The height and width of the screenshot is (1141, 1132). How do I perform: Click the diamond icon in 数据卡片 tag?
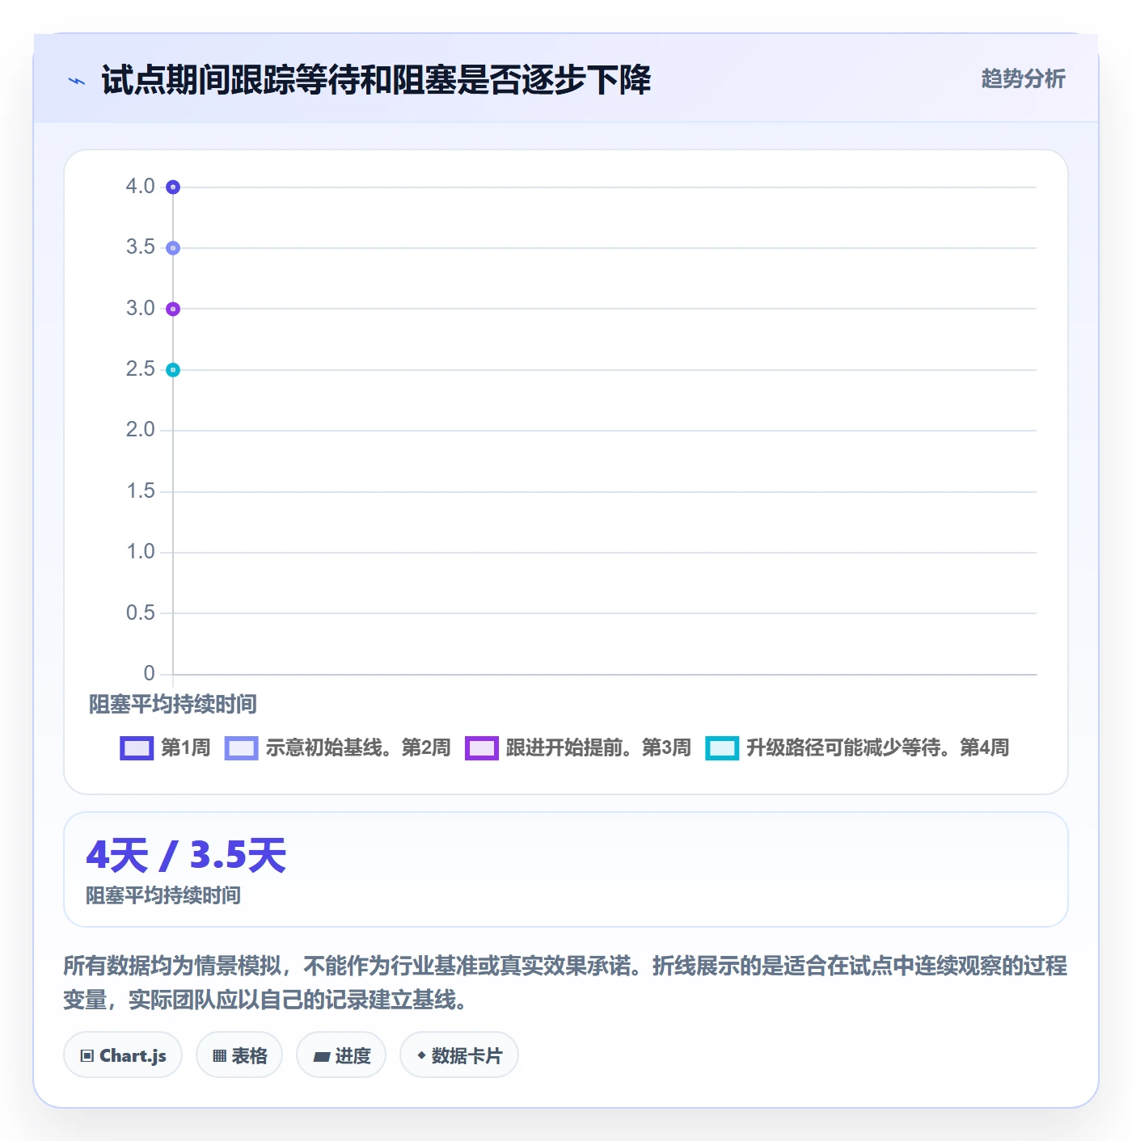(x=421, y=1055)
